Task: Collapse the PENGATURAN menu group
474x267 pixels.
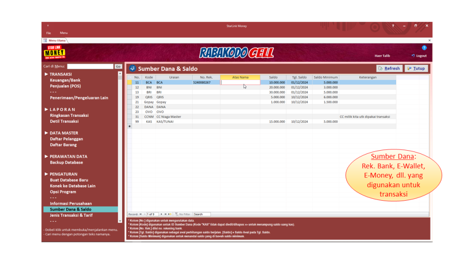Action: [46, 174]
